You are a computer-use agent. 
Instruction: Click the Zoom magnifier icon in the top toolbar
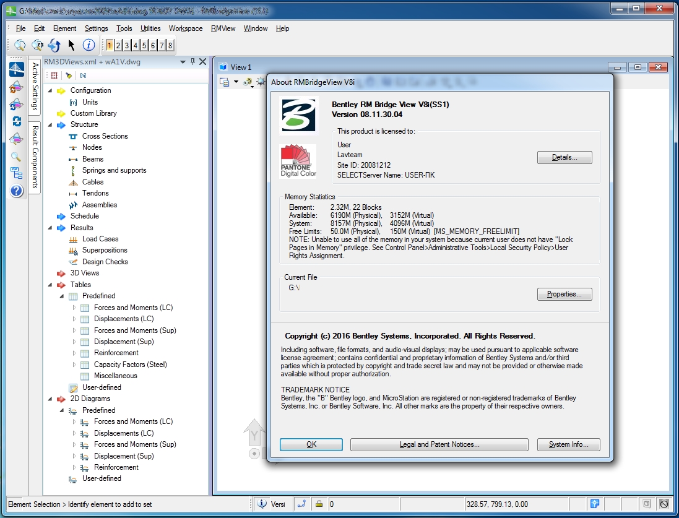[19, 45]
